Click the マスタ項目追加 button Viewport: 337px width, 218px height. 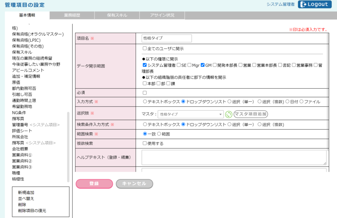point(251,114)
